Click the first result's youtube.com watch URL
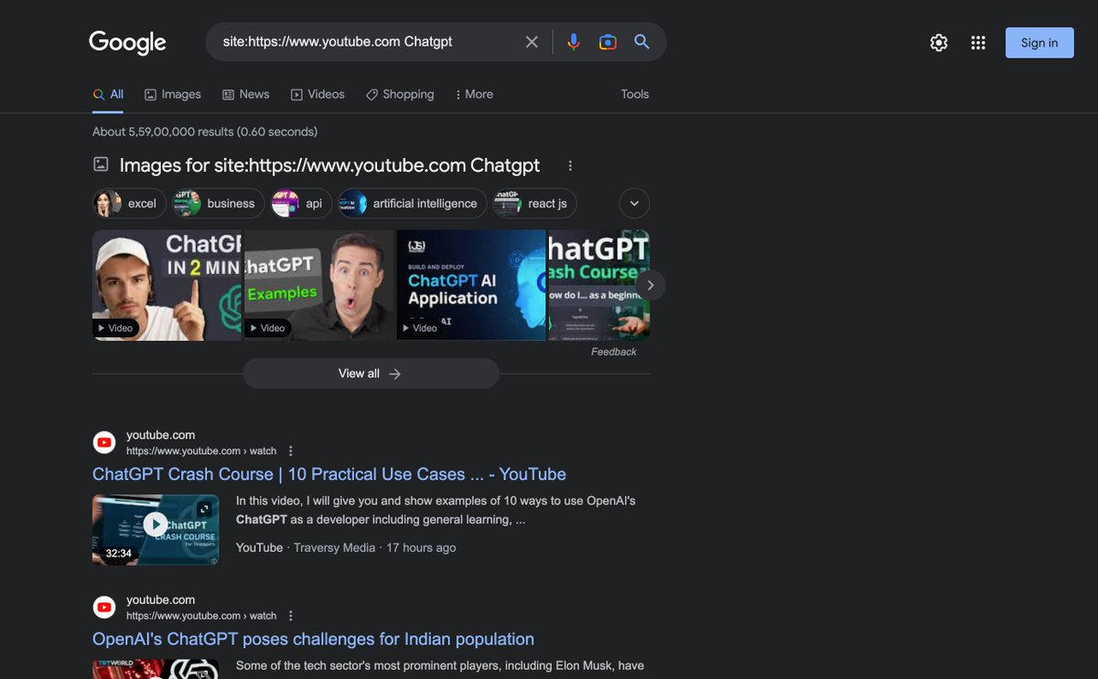The width and height of the screenshot is (1098, 679). tap(201, 451)
